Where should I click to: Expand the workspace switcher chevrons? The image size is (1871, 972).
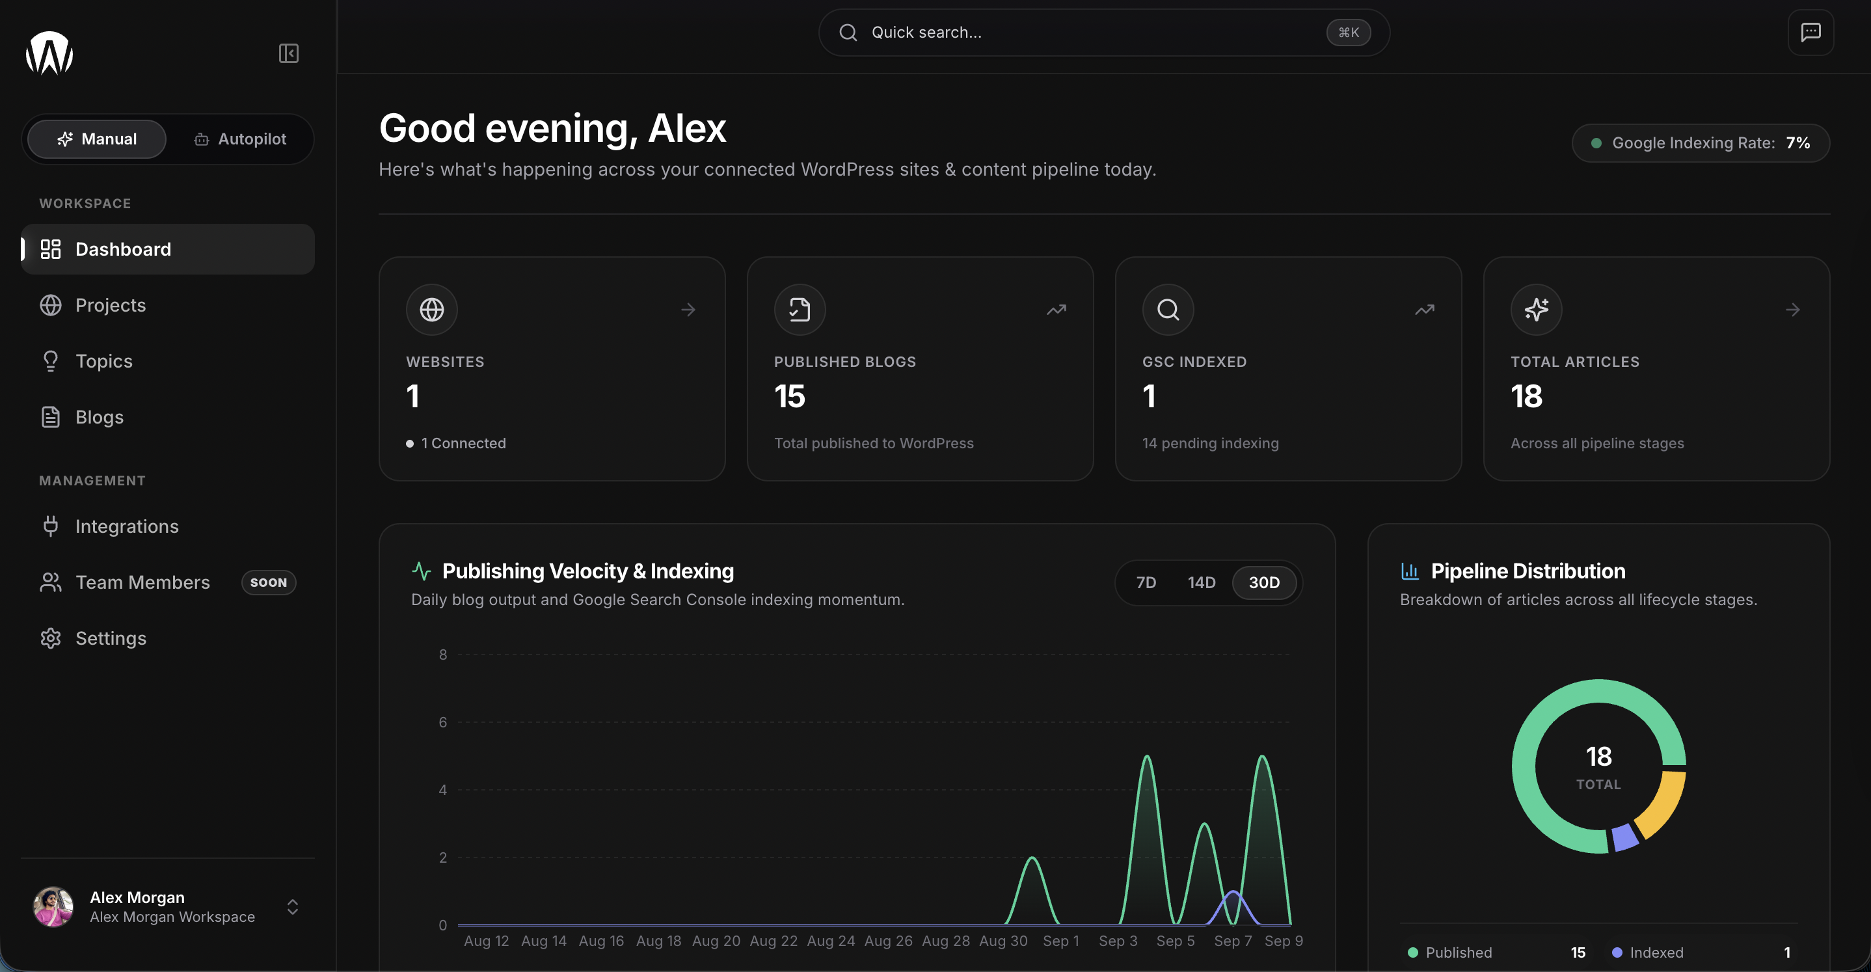click(293, 907)
